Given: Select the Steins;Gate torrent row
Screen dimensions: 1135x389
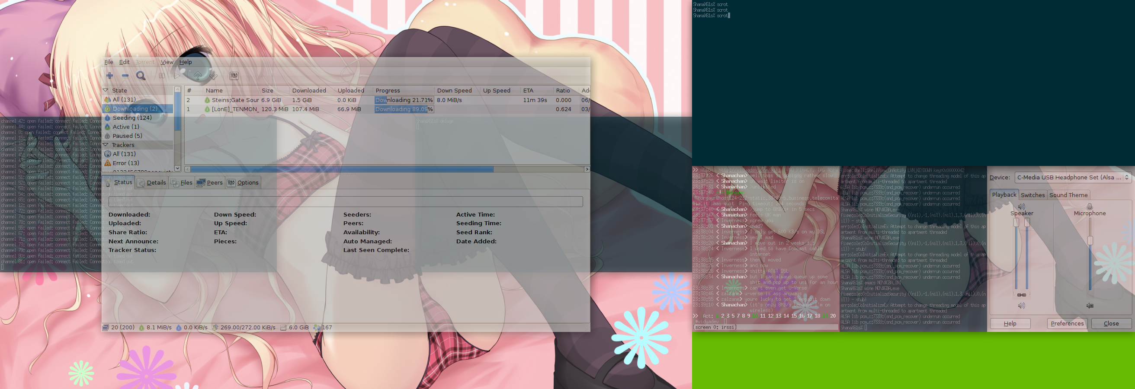Looking at the screenshot, I should [x=235, y=100].
